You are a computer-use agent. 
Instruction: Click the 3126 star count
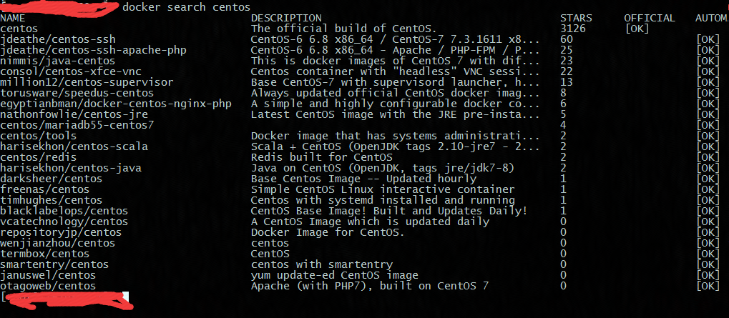point(573,29)
